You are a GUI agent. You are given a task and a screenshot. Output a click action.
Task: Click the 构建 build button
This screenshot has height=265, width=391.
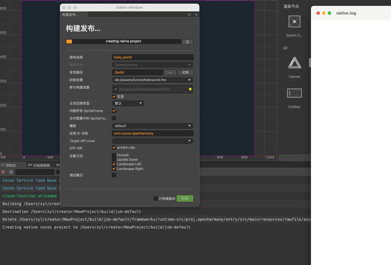click(x=185, y=198)
